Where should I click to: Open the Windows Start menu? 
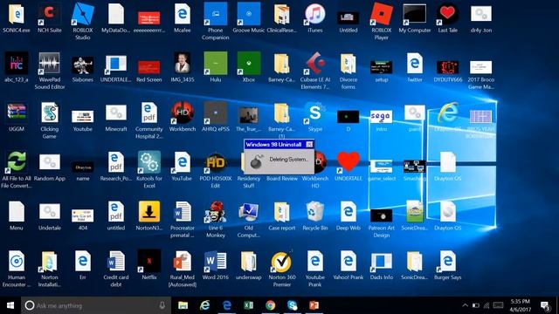[x=10, y=305]
